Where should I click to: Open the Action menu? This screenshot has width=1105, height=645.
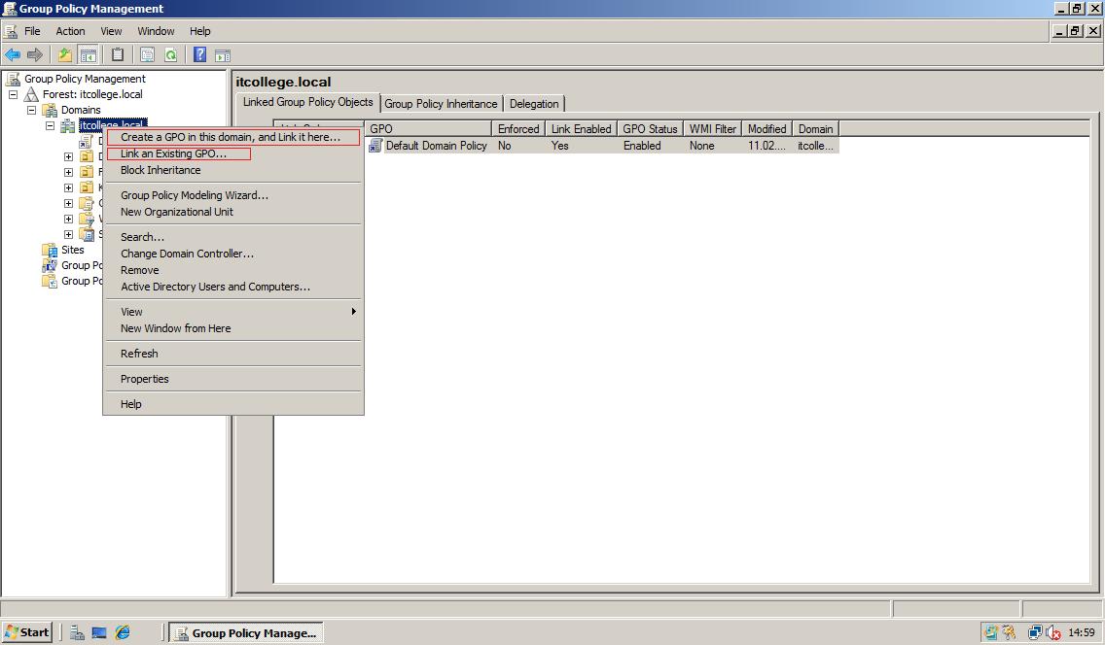[70, 31]
